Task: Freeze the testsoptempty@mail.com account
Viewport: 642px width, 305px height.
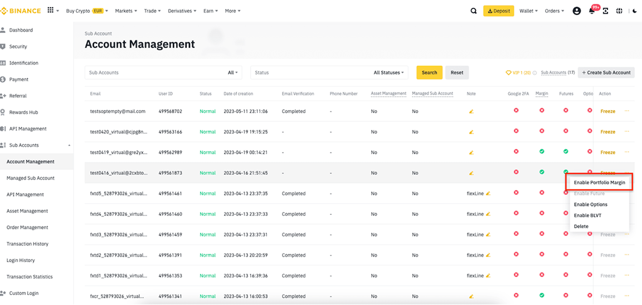Action: click(x=607, y=111)
